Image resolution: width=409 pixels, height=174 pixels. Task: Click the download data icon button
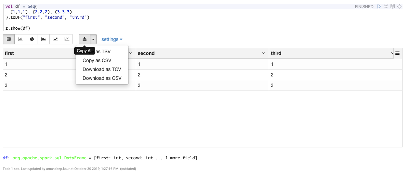tap(84, 39)
